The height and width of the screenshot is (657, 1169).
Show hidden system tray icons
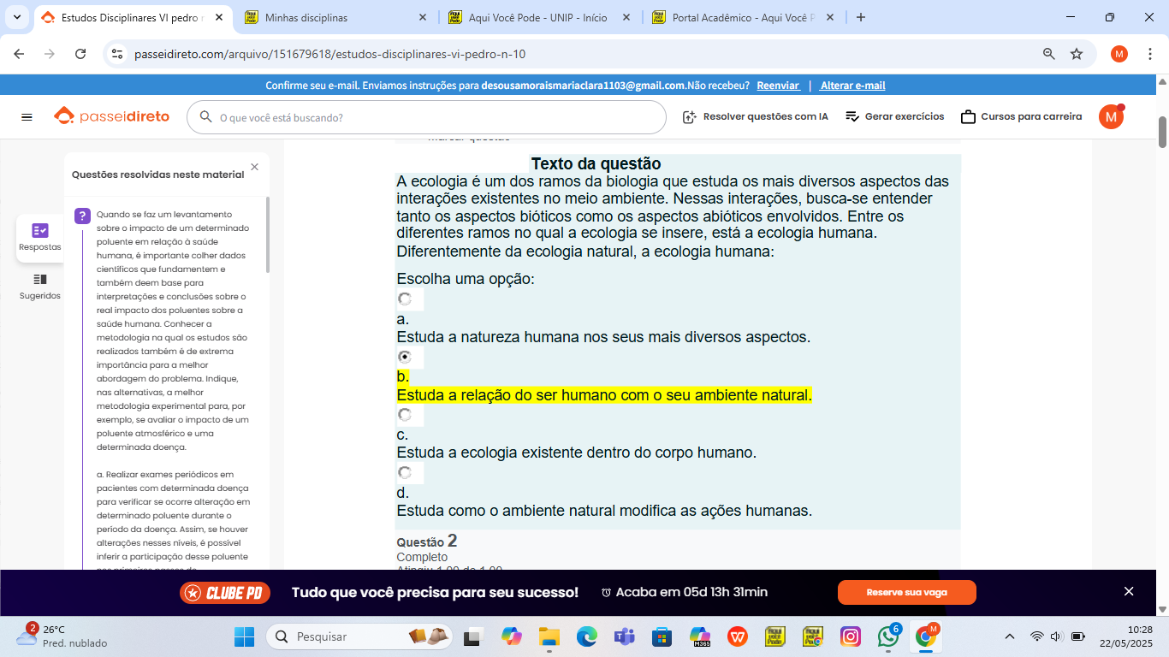tap(1010, 636)
